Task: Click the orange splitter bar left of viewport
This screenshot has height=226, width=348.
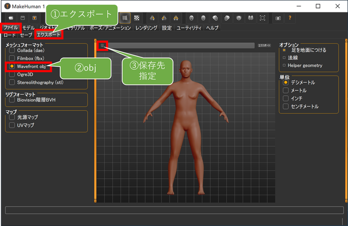Action: 95,120
